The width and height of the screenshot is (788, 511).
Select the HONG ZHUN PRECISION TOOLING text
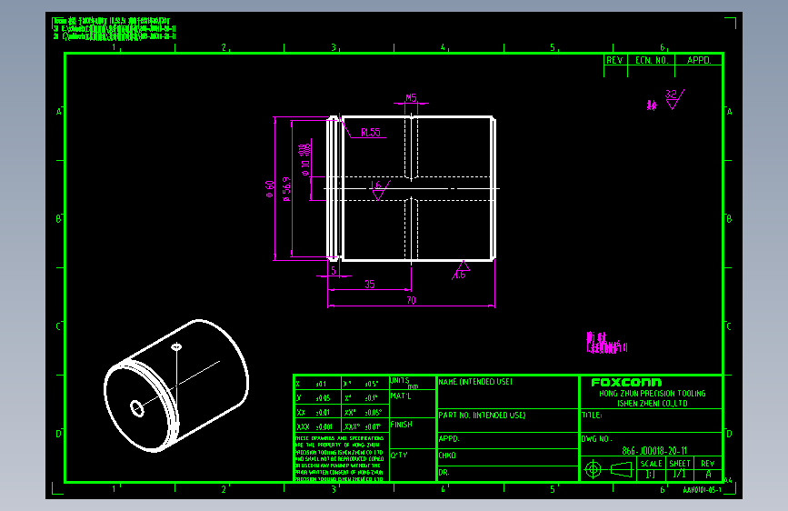[653, 394]
